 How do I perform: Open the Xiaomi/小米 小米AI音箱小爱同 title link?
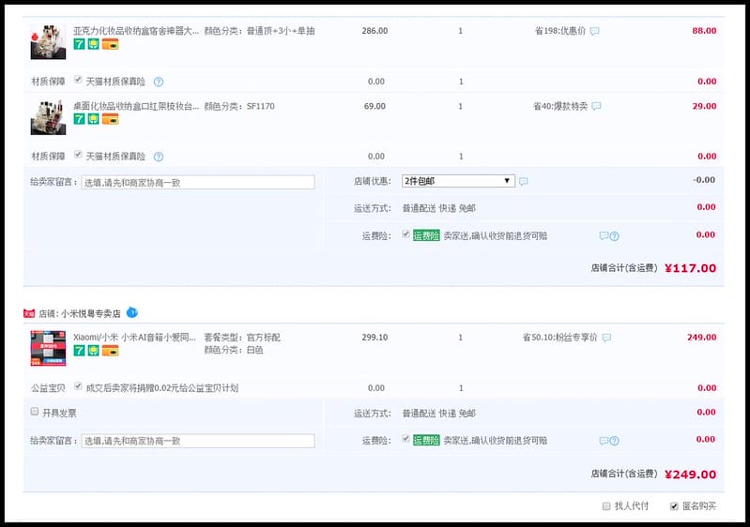click(134, 338)
